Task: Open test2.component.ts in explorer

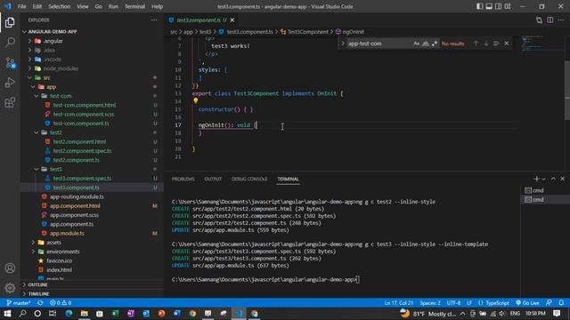Action: 92,160
